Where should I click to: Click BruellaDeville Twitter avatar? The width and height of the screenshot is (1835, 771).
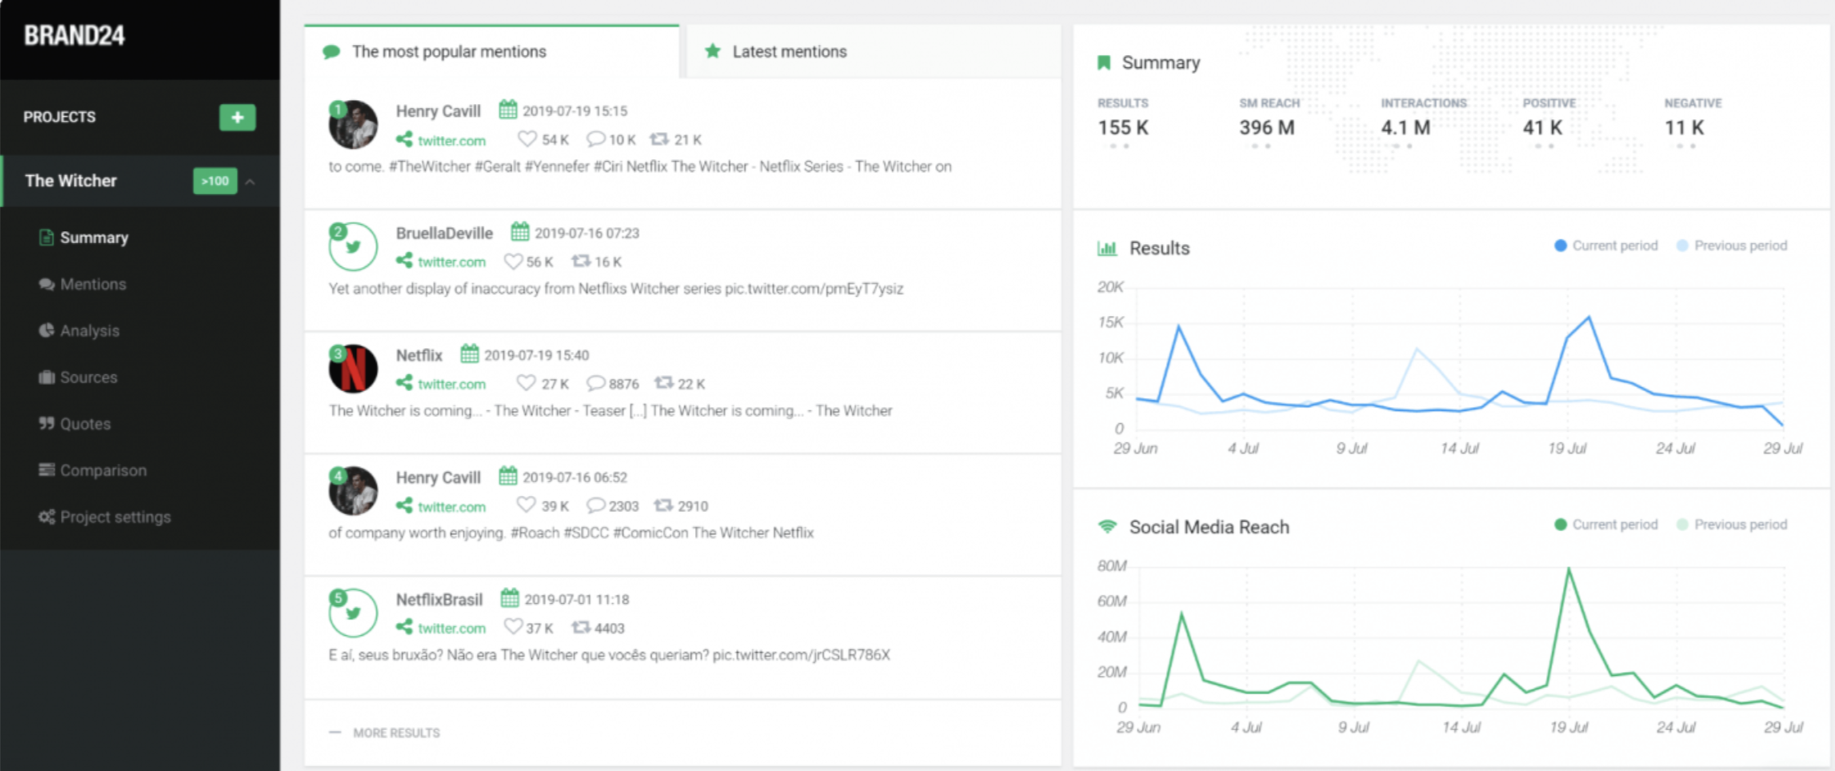[x=353, y=246]
